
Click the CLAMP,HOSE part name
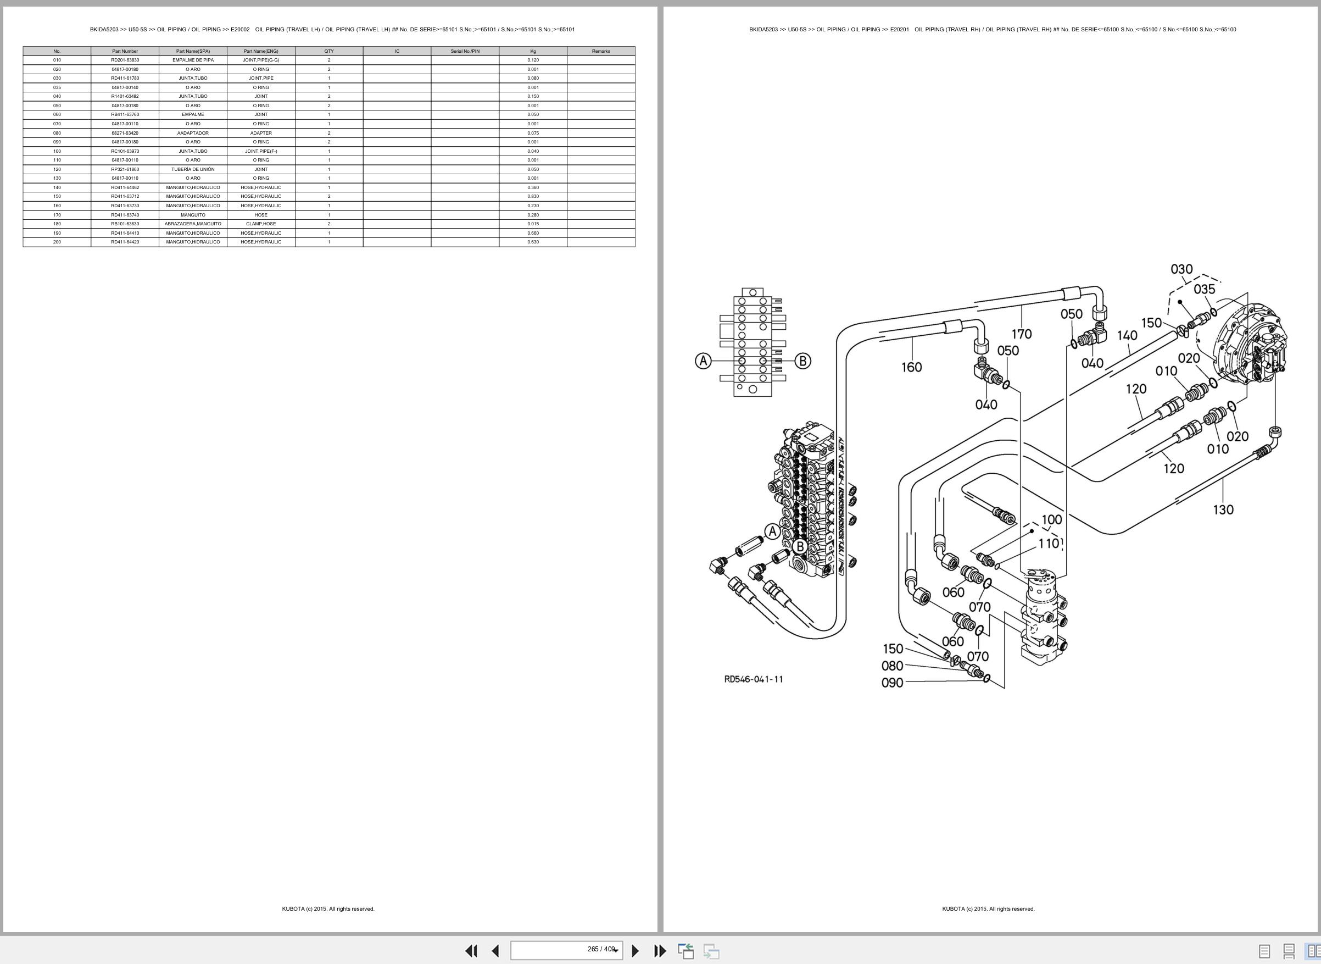pyautogui.click(x=261, y=224)
